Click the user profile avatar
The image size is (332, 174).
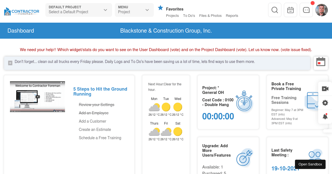pos(321,10)
